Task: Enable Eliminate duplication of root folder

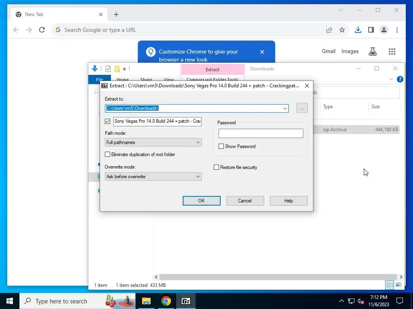Action: pyautogui.click(x=107, y=154)
